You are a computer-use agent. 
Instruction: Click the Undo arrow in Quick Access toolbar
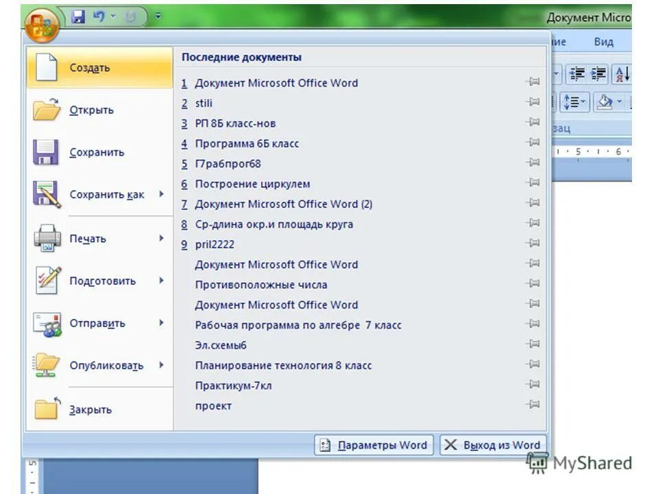pos(99,16)
